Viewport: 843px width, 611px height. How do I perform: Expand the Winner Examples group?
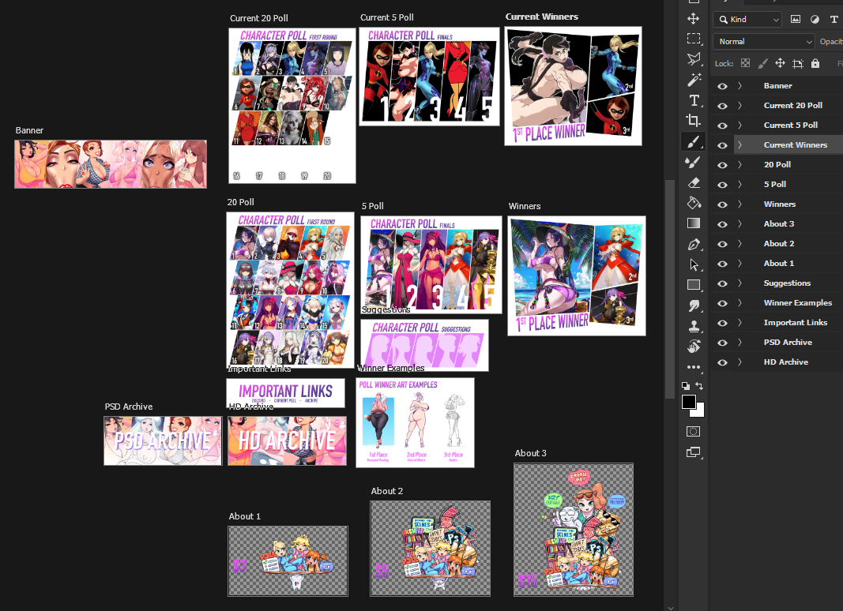pos(740,302)
